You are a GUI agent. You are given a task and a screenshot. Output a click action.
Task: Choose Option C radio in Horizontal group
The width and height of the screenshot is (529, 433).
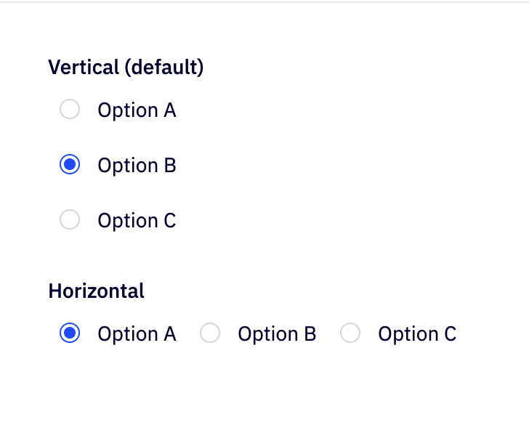[x=350, y=333]
